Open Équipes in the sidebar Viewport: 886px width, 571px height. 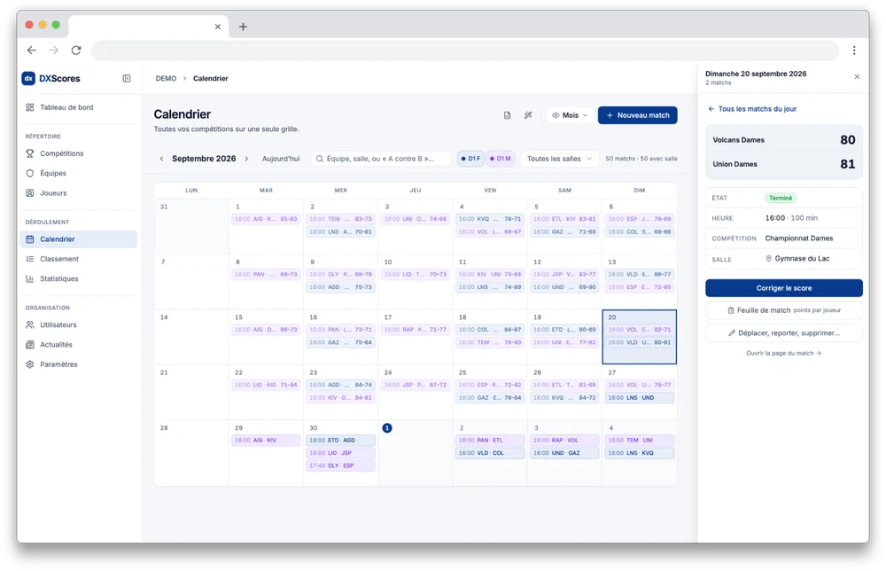click(79, 174)
